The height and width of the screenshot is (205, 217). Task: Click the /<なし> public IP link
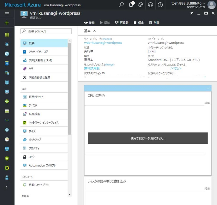pos(176,69)
